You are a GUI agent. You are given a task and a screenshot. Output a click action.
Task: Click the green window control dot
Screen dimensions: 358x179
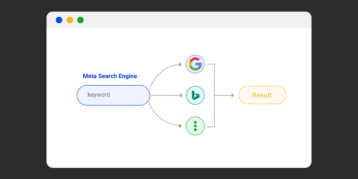[x=80, y=20]
